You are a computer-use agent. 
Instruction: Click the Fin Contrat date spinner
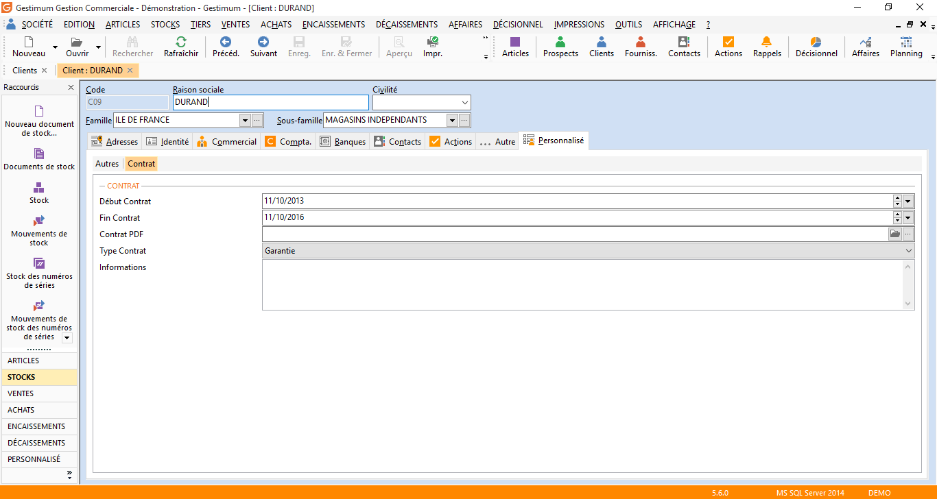[x=897, y=218]
